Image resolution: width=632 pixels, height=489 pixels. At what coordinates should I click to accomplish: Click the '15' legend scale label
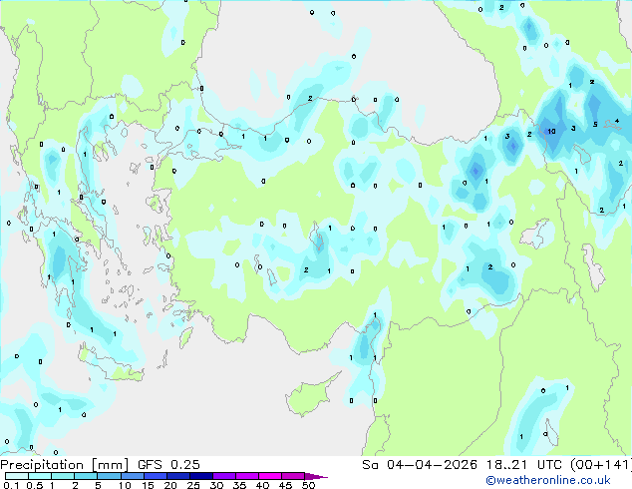coord(148,485)
